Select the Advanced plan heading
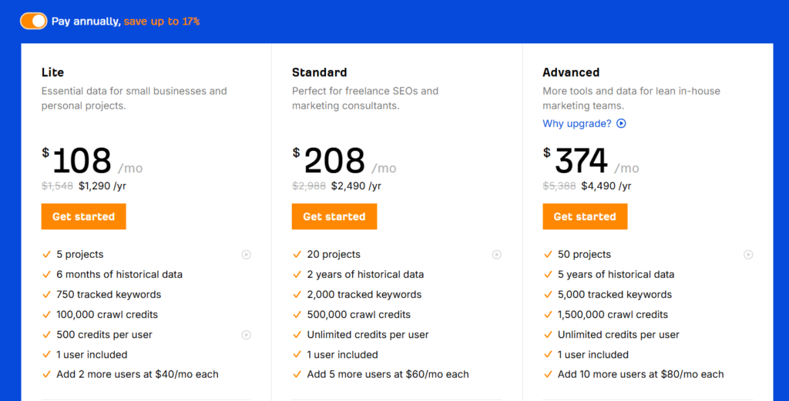Image resolution: width=789 pixels, height=401 pixels. 571,72
